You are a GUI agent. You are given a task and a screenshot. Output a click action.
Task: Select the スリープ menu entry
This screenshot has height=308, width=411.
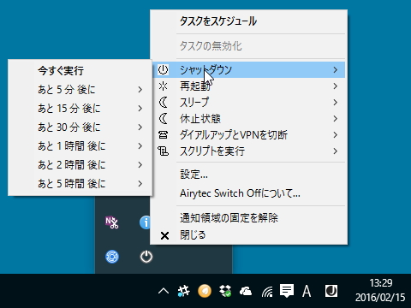248,102
